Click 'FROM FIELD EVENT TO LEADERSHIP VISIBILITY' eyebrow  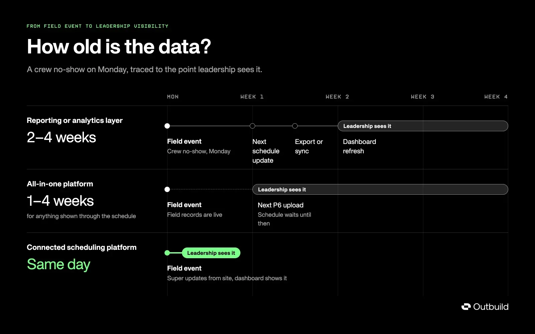click(98, 26)
